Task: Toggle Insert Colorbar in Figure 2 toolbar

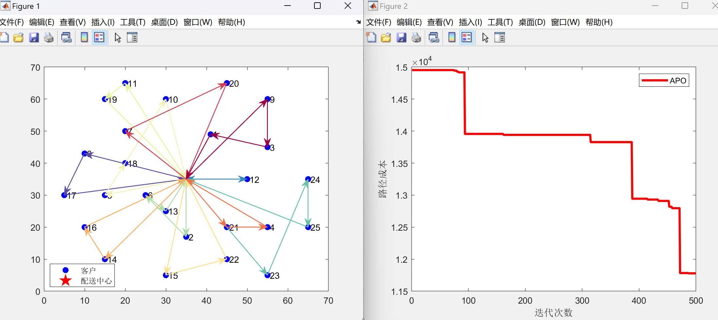Action: 452,38
